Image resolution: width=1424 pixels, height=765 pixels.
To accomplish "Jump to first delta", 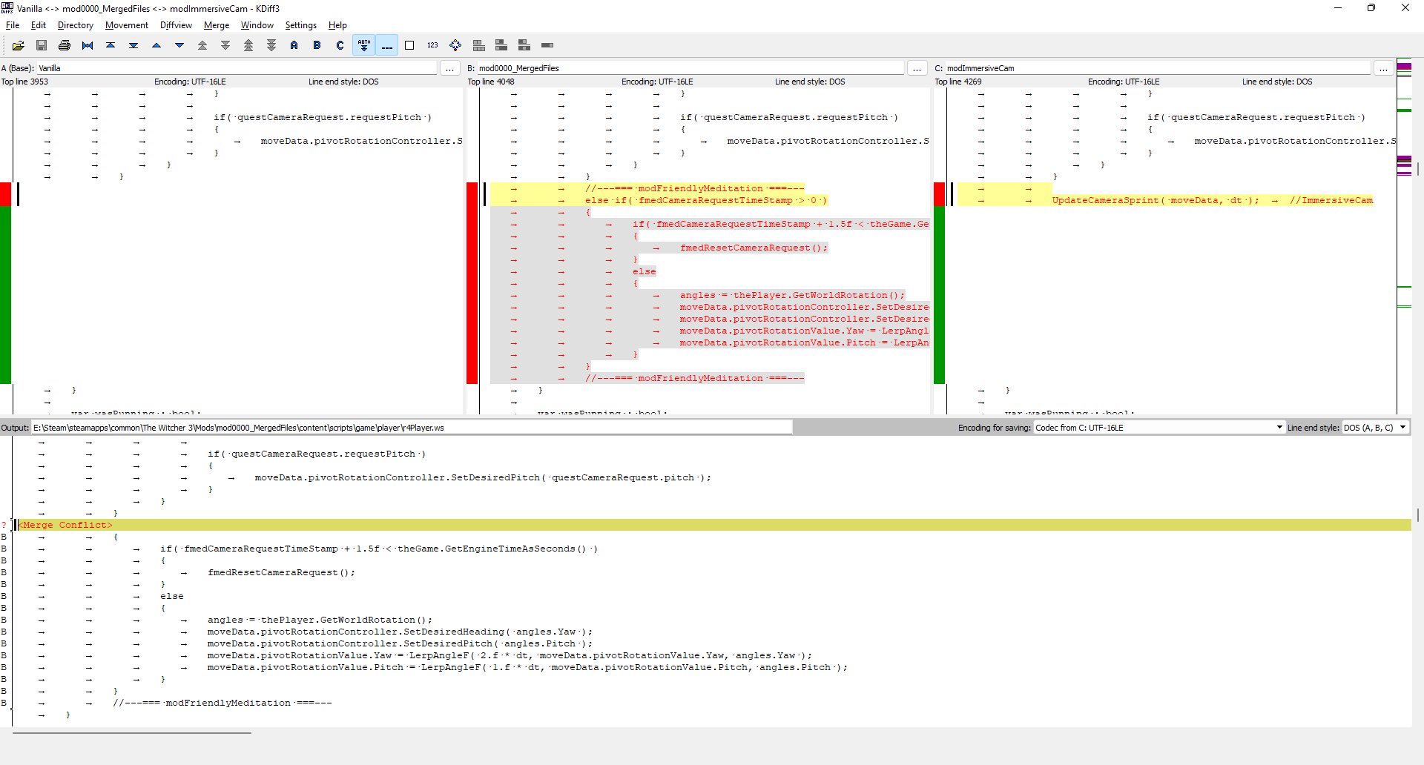I will click(x=111, y=45).
